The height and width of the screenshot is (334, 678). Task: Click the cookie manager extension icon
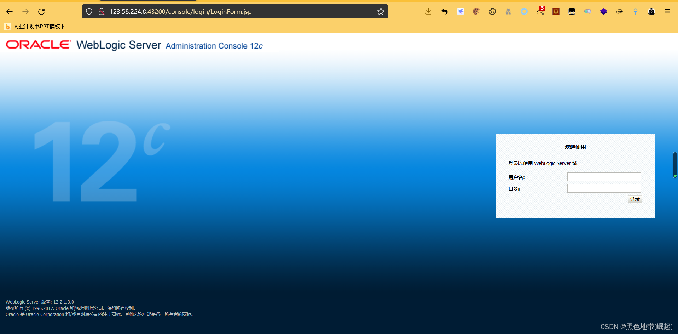pyautogui.click(x=492, y=11)
